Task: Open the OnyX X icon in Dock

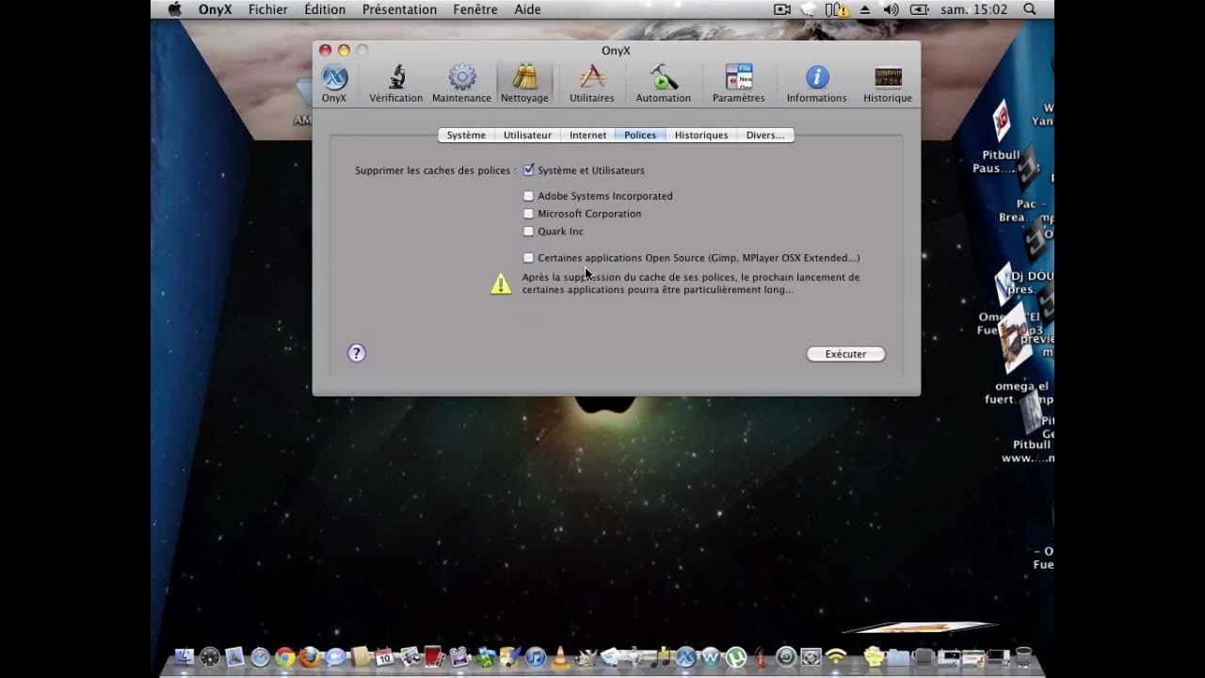Action: point(685,657)
